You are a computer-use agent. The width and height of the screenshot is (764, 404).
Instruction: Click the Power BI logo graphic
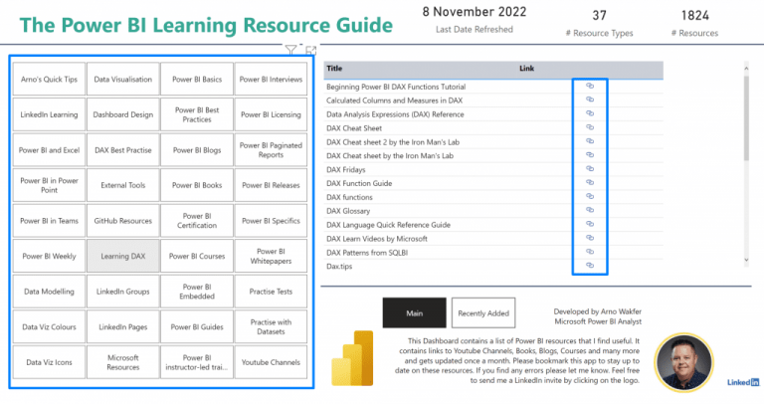[352, 358]
